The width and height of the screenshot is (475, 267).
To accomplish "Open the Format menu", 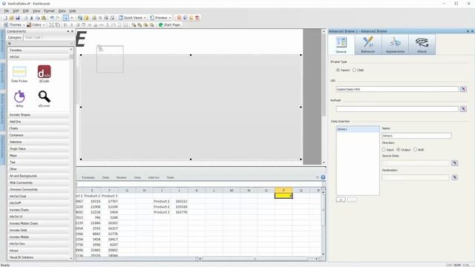I will (x=49, y=11).
